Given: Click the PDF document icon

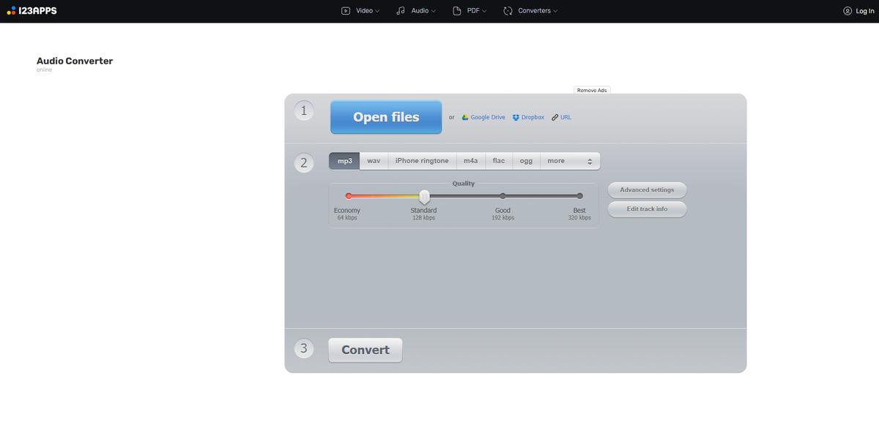Looking at the screenshot, I should [x=457, y=11].
